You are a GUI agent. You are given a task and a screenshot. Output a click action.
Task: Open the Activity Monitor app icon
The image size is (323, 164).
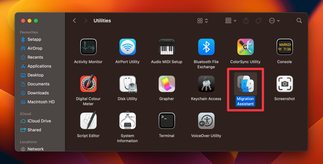[88, 47]
